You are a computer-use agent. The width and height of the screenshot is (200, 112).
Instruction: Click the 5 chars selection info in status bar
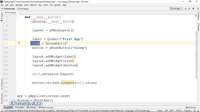pos(160,111)
